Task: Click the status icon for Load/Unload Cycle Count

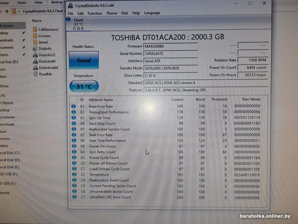Action: (74, 169)
